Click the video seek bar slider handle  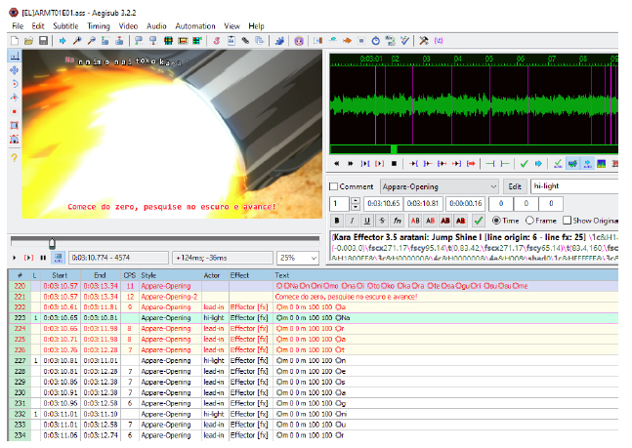pos(52,243)
